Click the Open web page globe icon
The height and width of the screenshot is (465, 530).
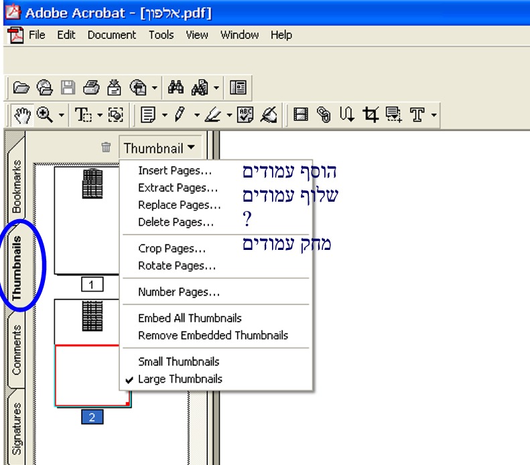point(45,88)
